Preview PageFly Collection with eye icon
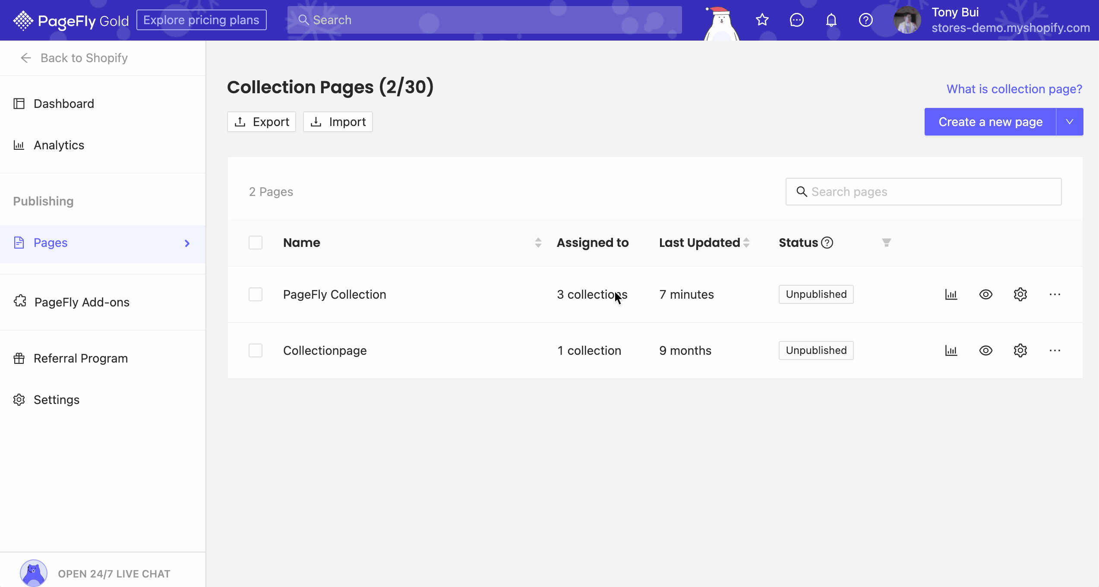 (x=986, y=294)
